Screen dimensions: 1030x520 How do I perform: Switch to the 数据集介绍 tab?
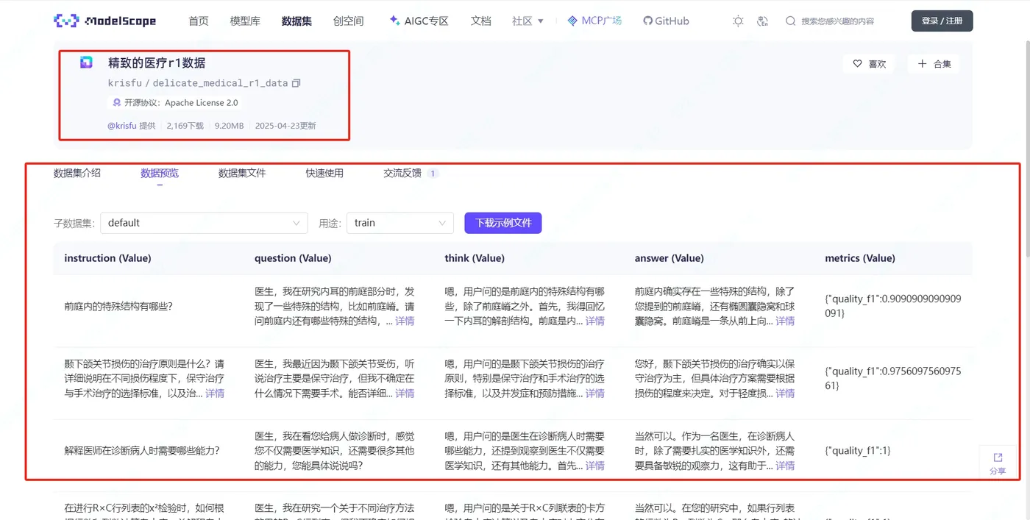77,174
